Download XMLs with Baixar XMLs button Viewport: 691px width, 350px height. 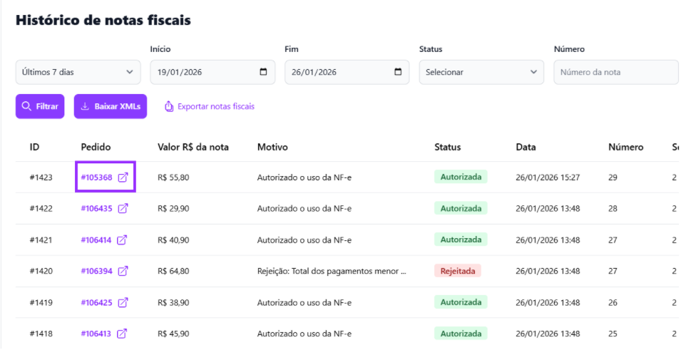click(x=111, y=106)
